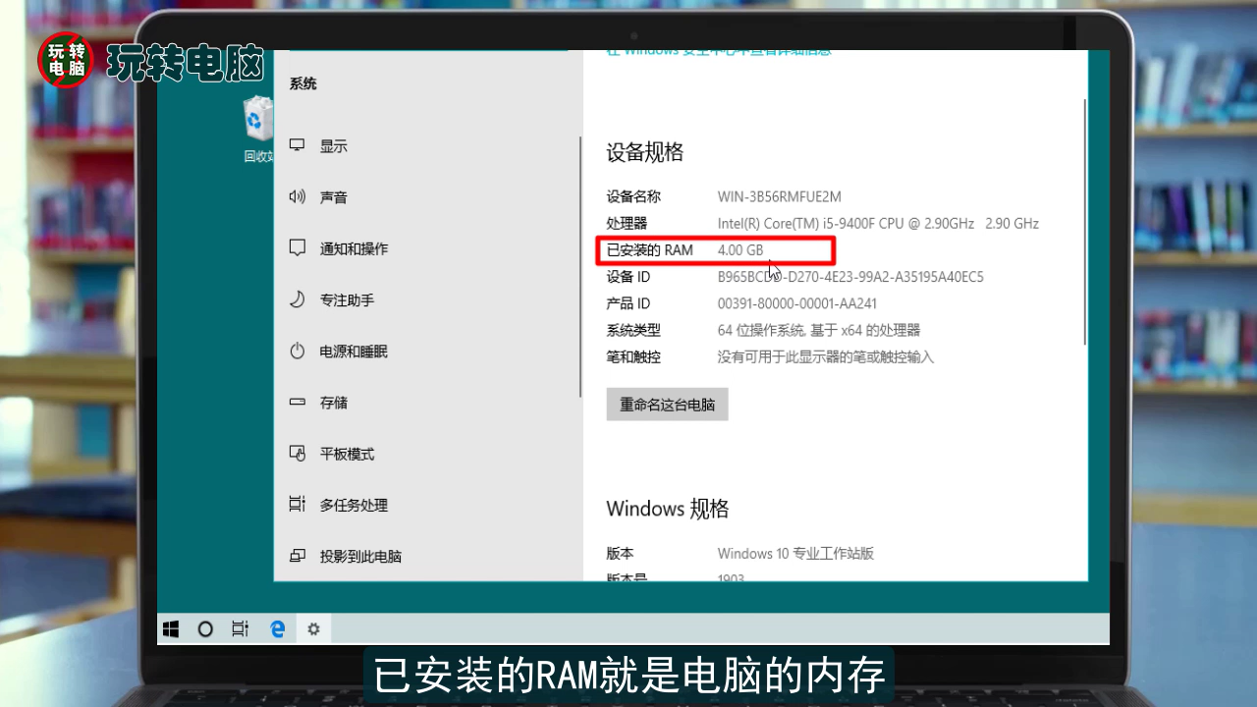This screenshot has width=1257, height=707.
Task: Open the 平板模式 tablet icon
Action: pyautogui.click(x=298, y=453)
